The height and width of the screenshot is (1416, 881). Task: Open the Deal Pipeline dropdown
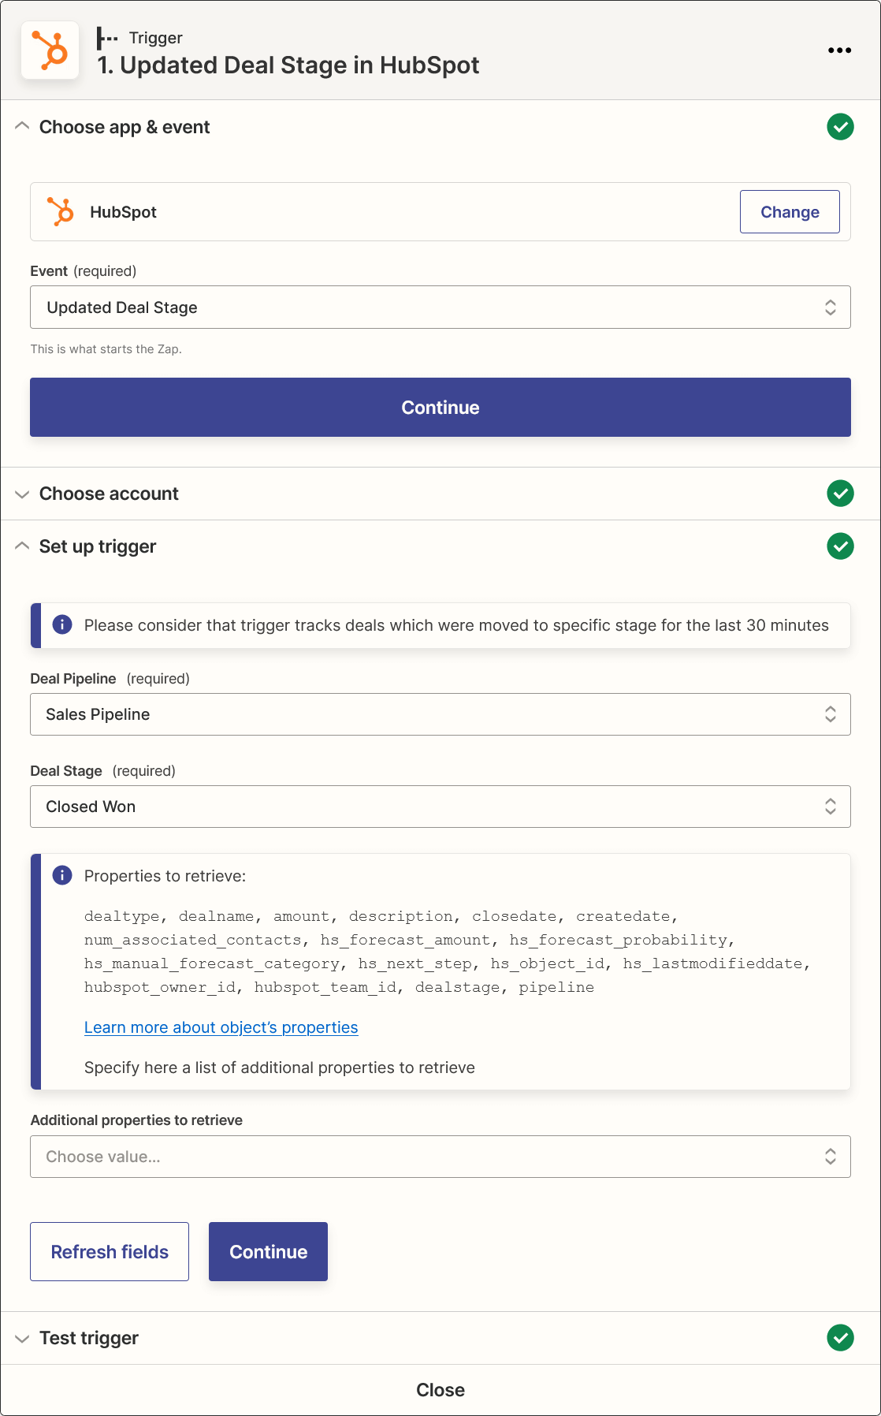(x=440, y=714)
